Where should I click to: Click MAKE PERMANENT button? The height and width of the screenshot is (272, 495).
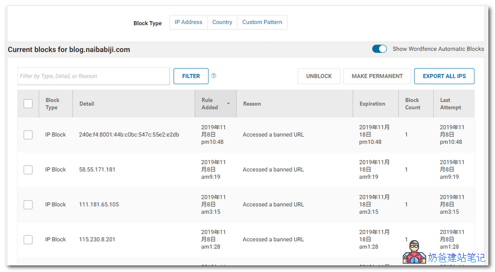377,76
